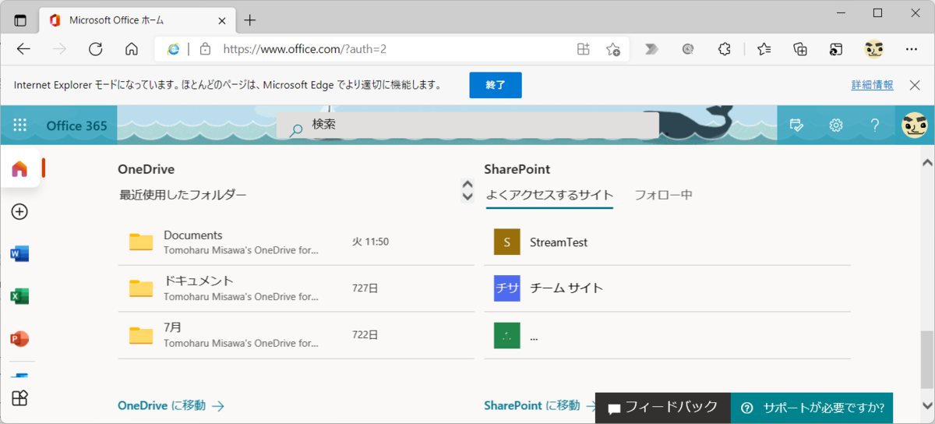The height and width of the screenshot is (424, 935).
Task: Click the フィードバック button
Action: point(663,408)
